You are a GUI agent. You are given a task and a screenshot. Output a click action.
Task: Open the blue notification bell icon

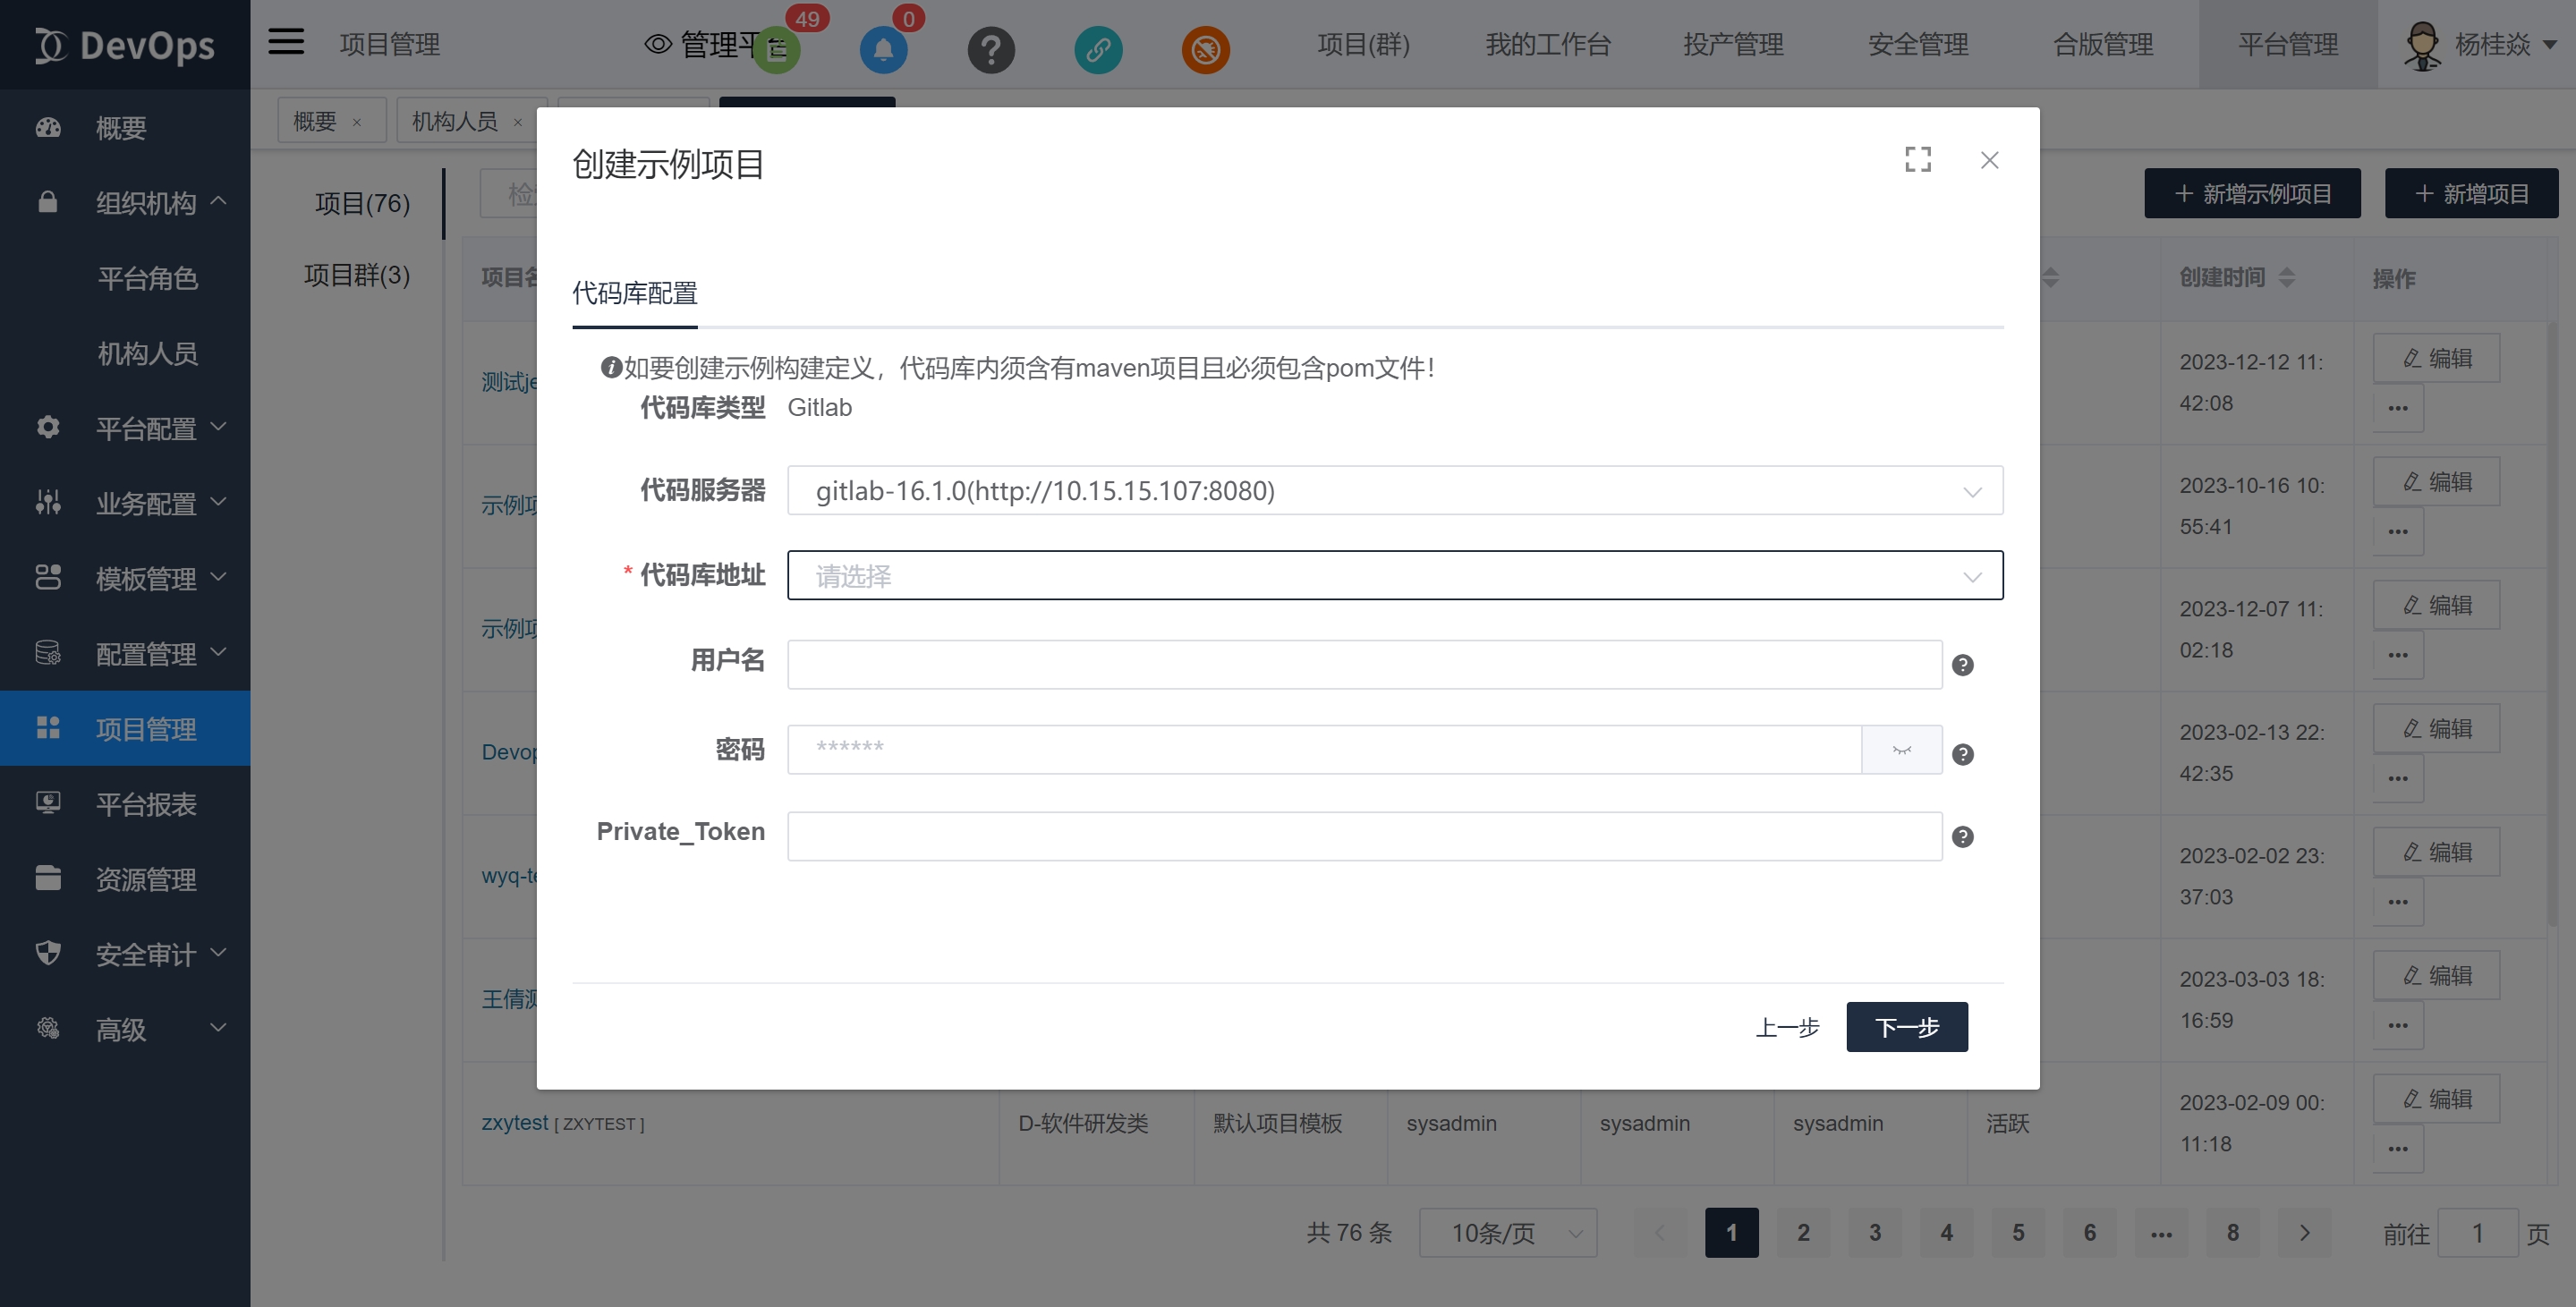click(883, 49)
